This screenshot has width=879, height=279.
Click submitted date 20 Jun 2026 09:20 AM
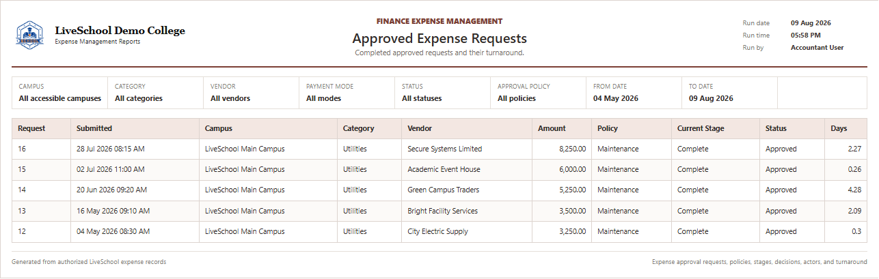click(x=111, y=190)
